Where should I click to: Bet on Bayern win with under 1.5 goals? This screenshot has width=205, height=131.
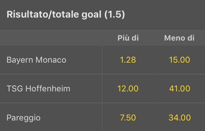click(179, 60)
